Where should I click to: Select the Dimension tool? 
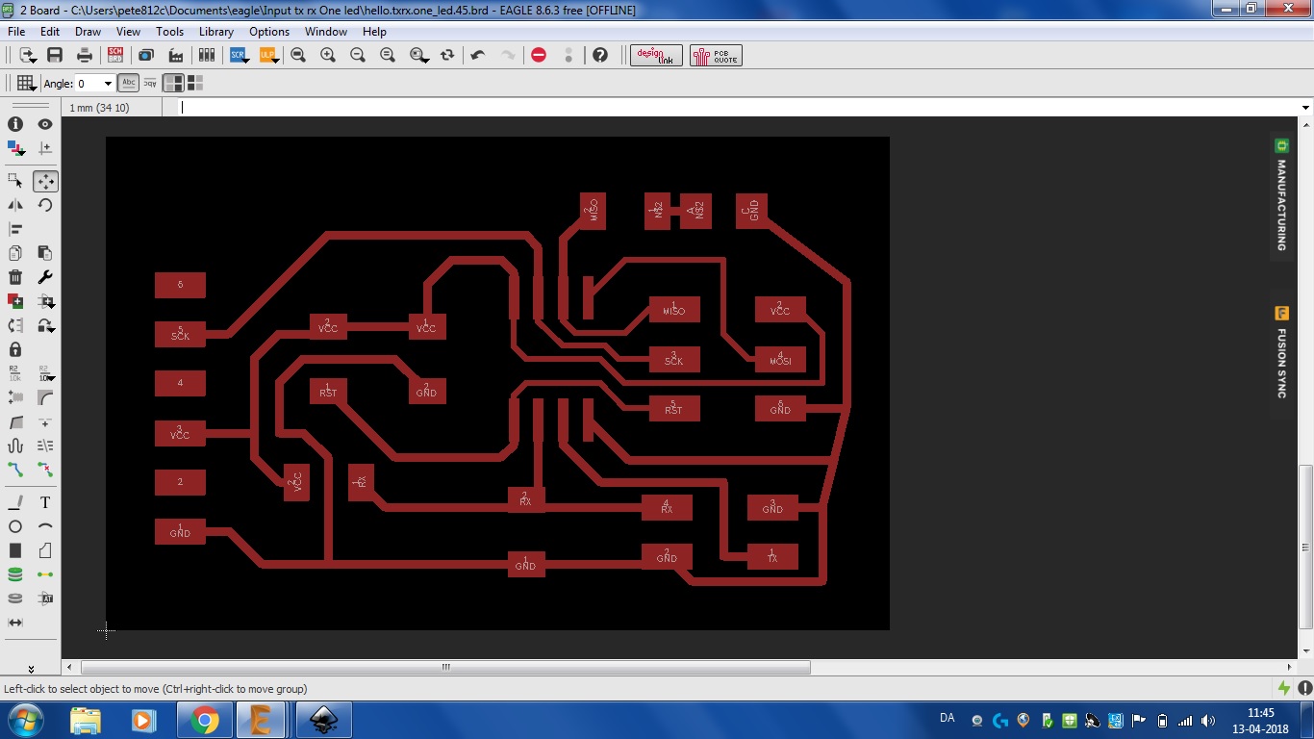(x=15, y=623)
